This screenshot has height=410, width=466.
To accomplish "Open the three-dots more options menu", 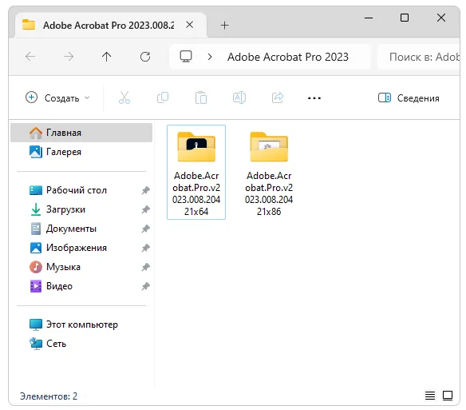I will (314, 98).
